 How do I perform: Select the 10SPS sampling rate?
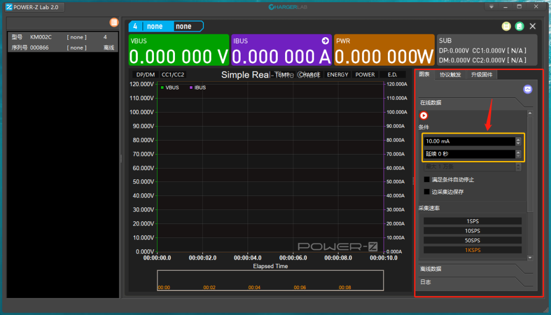coord(472,230)
